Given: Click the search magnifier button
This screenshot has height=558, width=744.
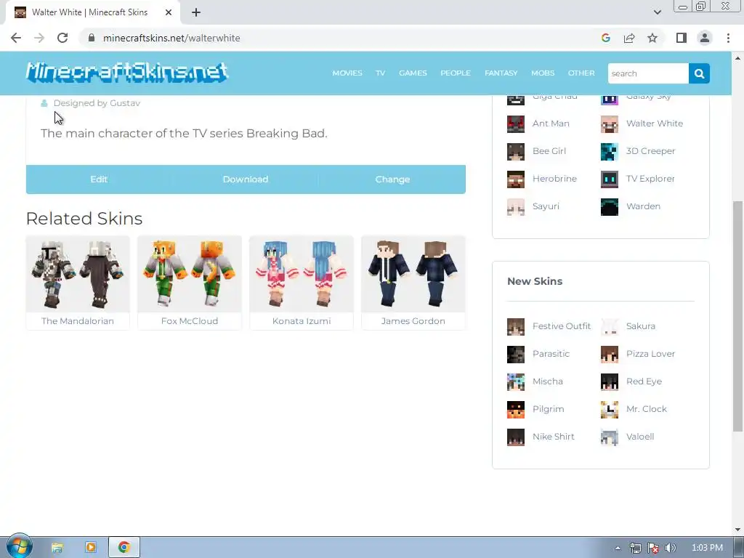Looking at the screenshot, I should [x=699, y=73].
